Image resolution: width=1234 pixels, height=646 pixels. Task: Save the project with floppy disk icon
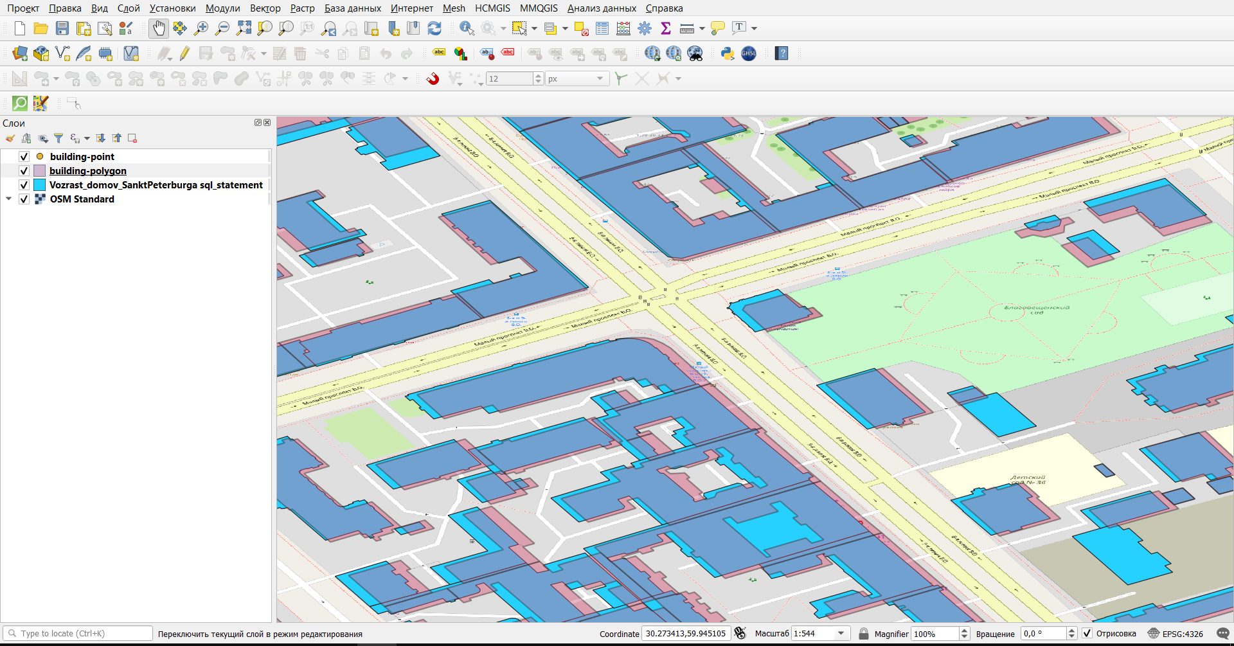click(62, 28)
